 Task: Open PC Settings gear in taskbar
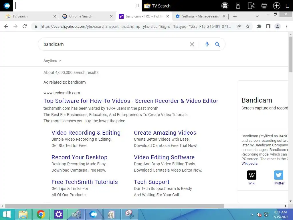click(x=58, y=214)
